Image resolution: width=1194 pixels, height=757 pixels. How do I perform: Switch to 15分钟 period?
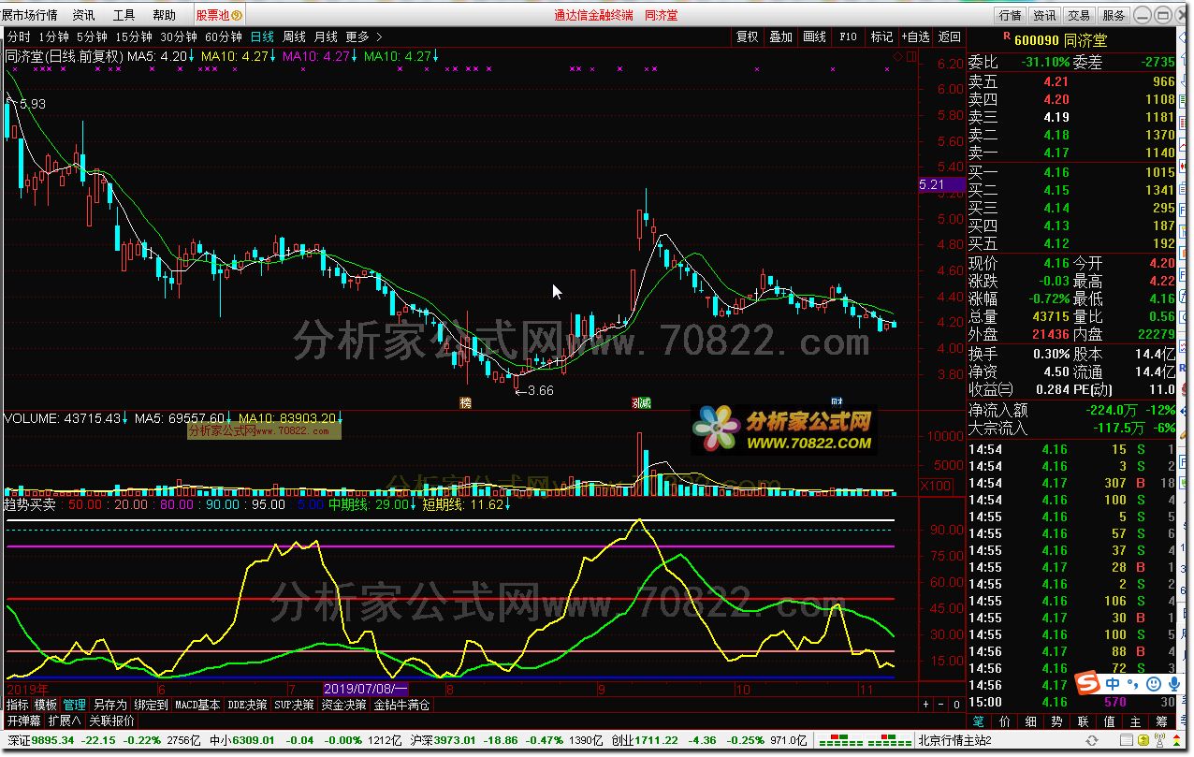pos(134,36)
